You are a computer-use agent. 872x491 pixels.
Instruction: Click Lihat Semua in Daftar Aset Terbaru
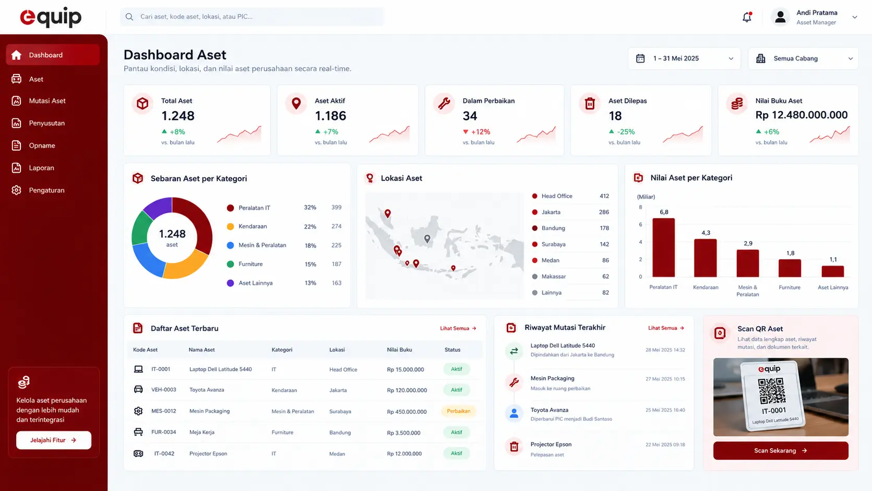[458, 329]
